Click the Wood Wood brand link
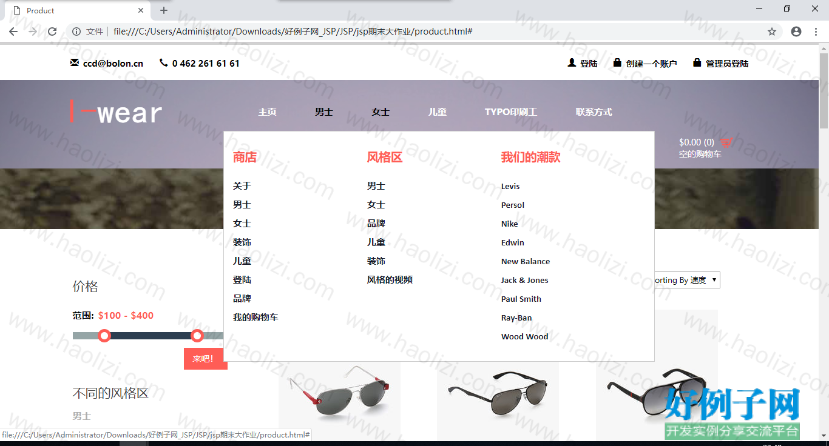829x446 pixels. coord(525,336)
